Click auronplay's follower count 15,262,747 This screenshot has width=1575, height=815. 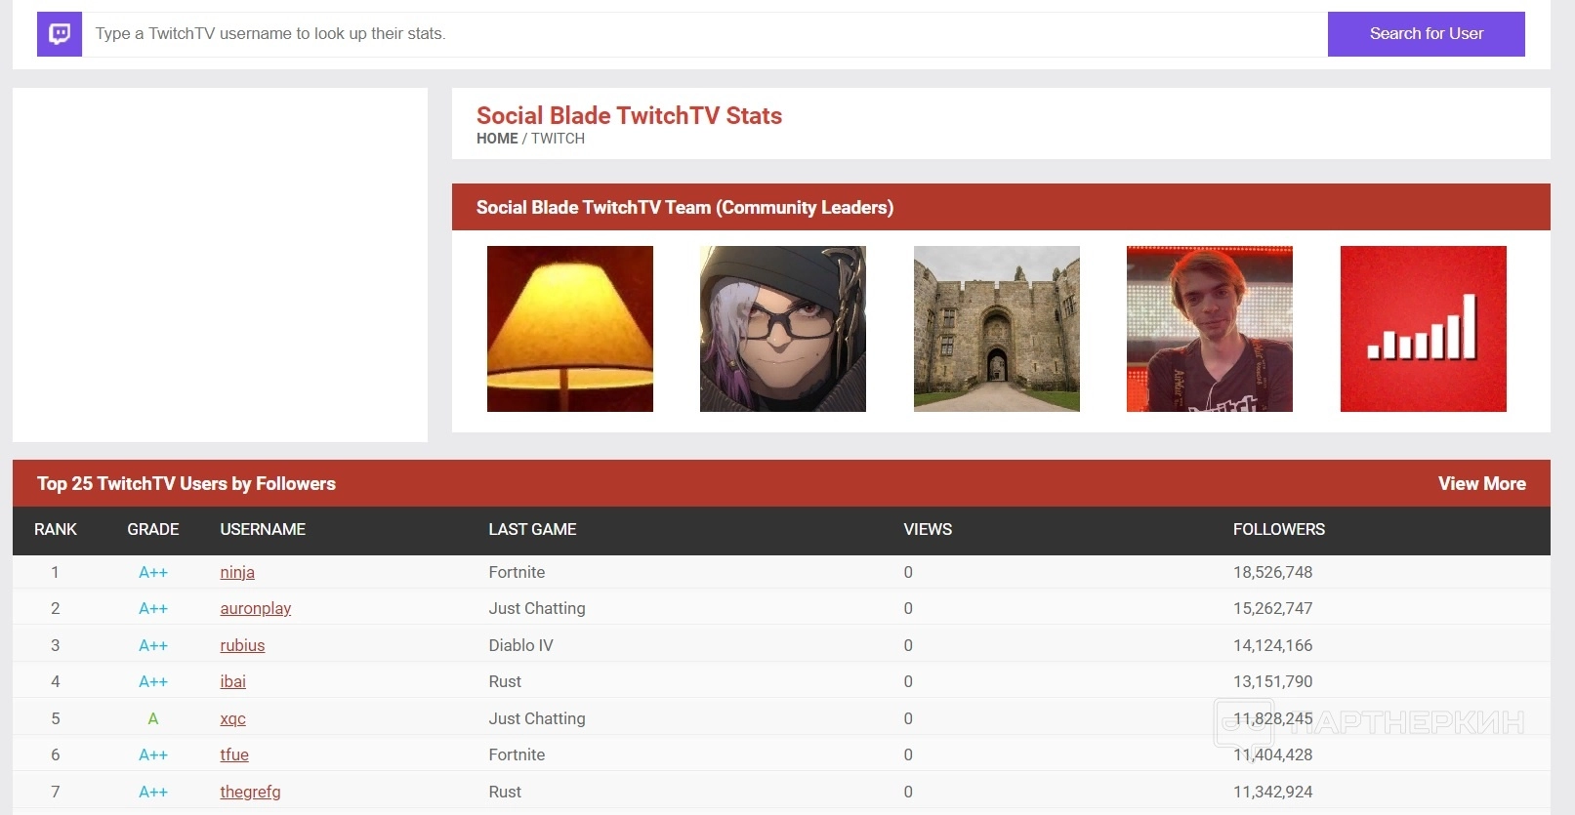pyautogui.click(x=1272, y=608)
